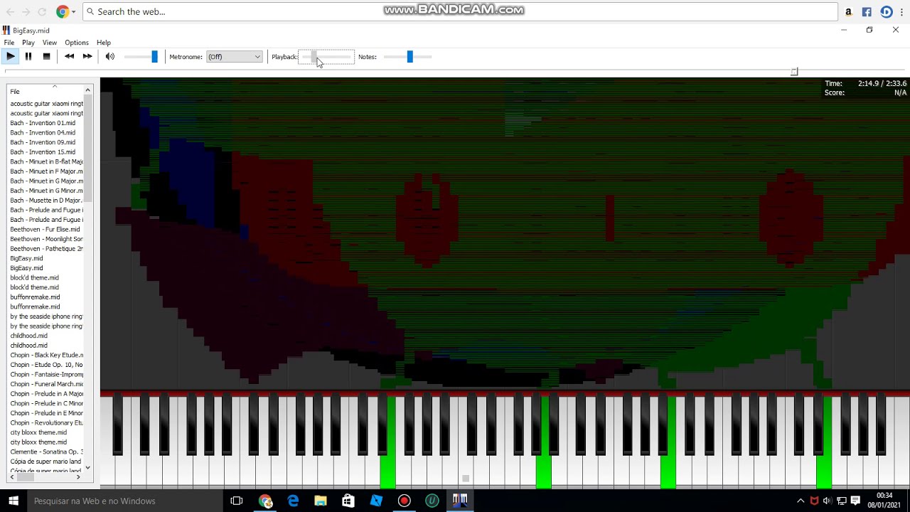Select Chopin - Prelude in C Minor file
This screenshot has width=910, height=512.
pyautogui.click(x=46, y=403)
